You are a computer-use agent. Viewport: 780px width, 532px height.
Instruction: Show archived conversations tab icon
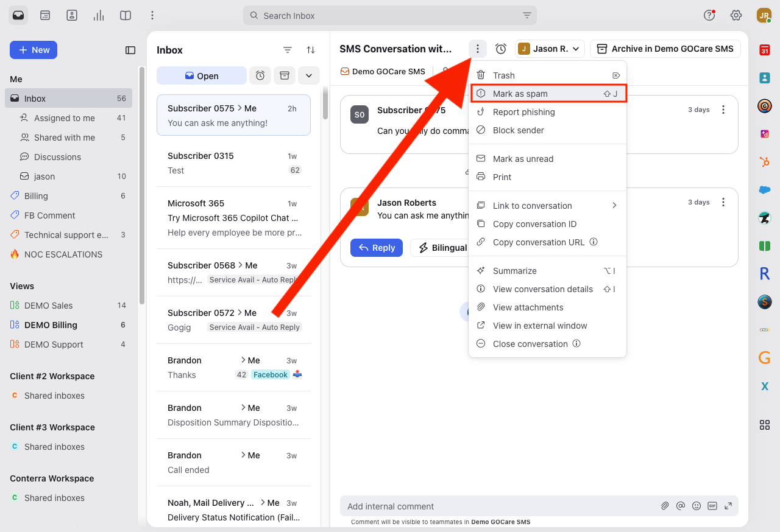tap(284, 75)
